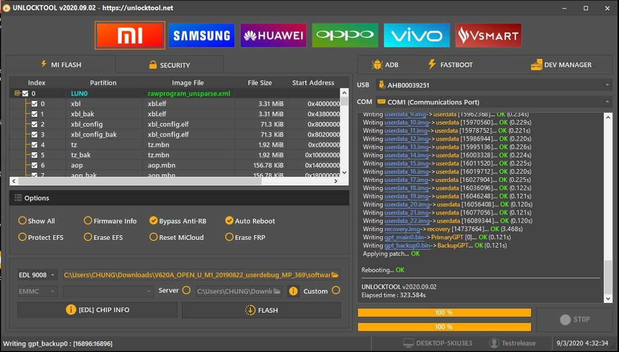Screen dimensions: 619x352
Task: Open the COM port dropdown
Action: pos(494,102)
